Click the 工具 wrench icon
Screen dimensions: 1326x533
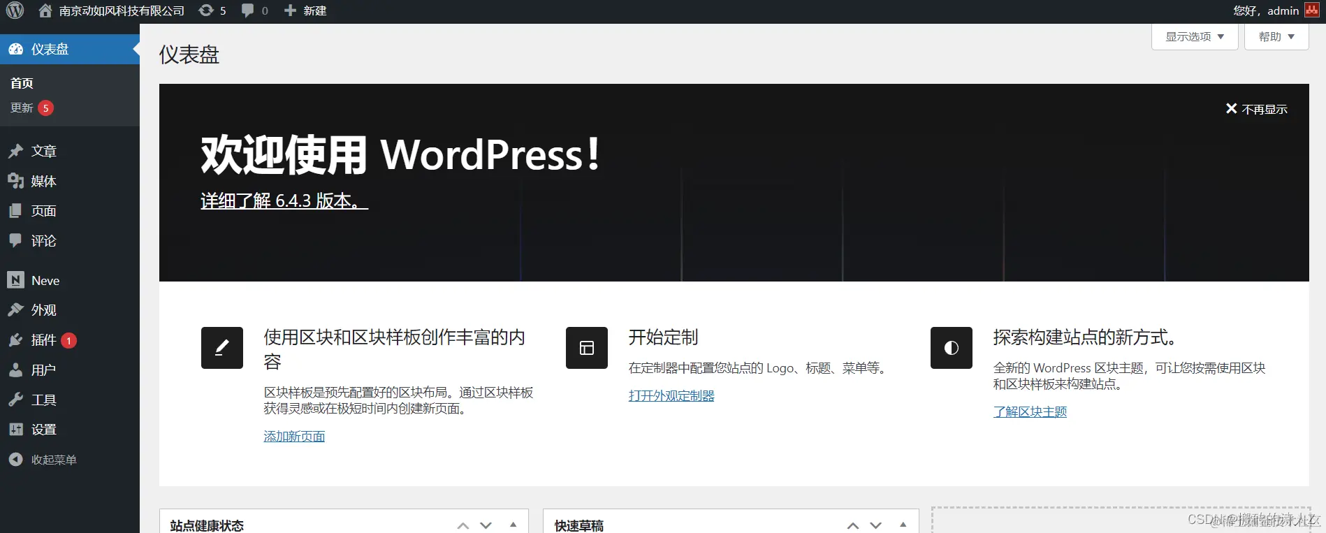pyautogui.click(x=15, y=400)
